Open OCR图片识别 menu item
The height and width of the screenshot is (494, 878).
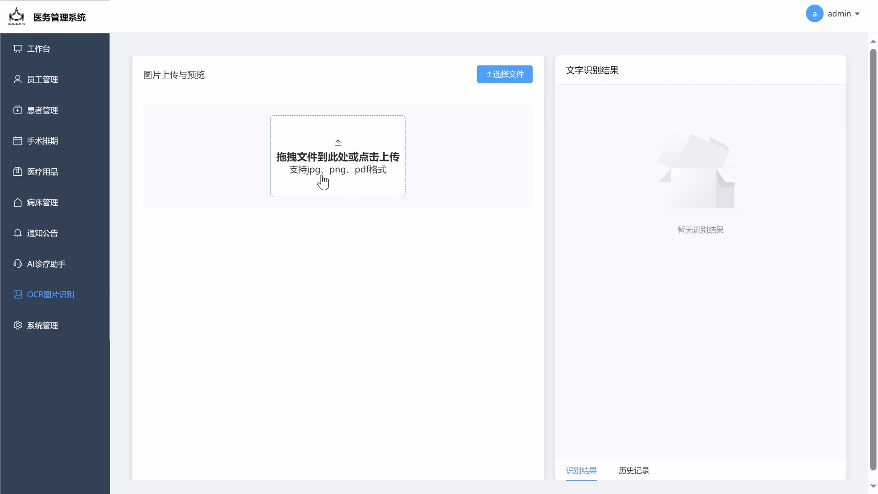pyautogui.click(x=50, y=295)
